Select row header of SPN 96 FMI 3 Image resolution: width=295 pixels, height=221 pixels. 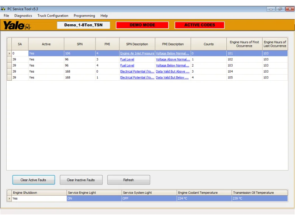coord(9,59)
